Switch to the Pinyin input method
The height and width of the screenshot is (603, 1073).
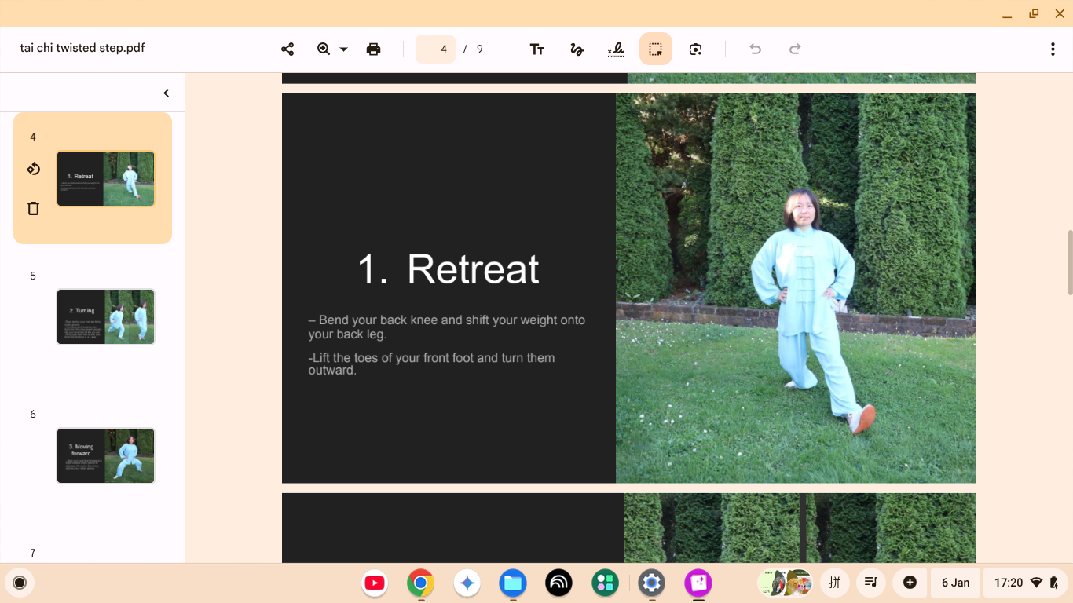point(834,583)
